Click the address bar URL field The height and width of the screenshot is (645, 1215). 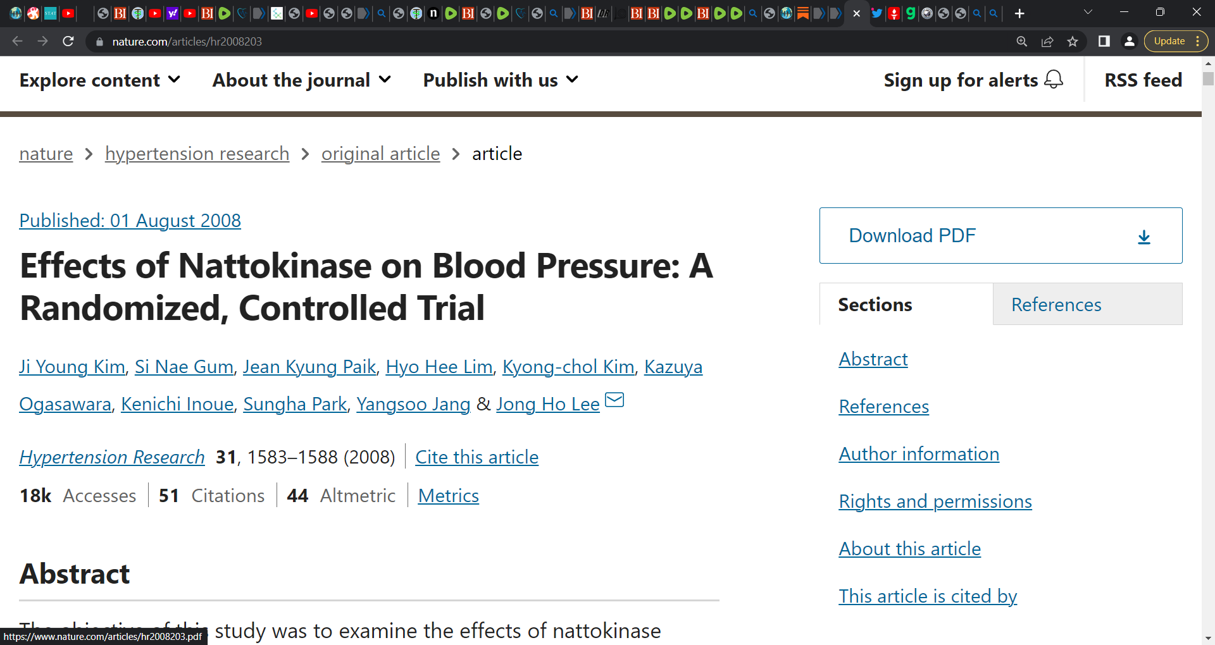click(551, 41)
